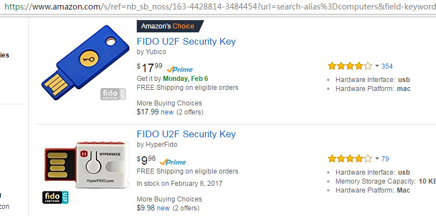Viewport: 436px width, 216px height.
Task: Click the $17.99 price of the Yubico key
Action: (x=150, y=68)
